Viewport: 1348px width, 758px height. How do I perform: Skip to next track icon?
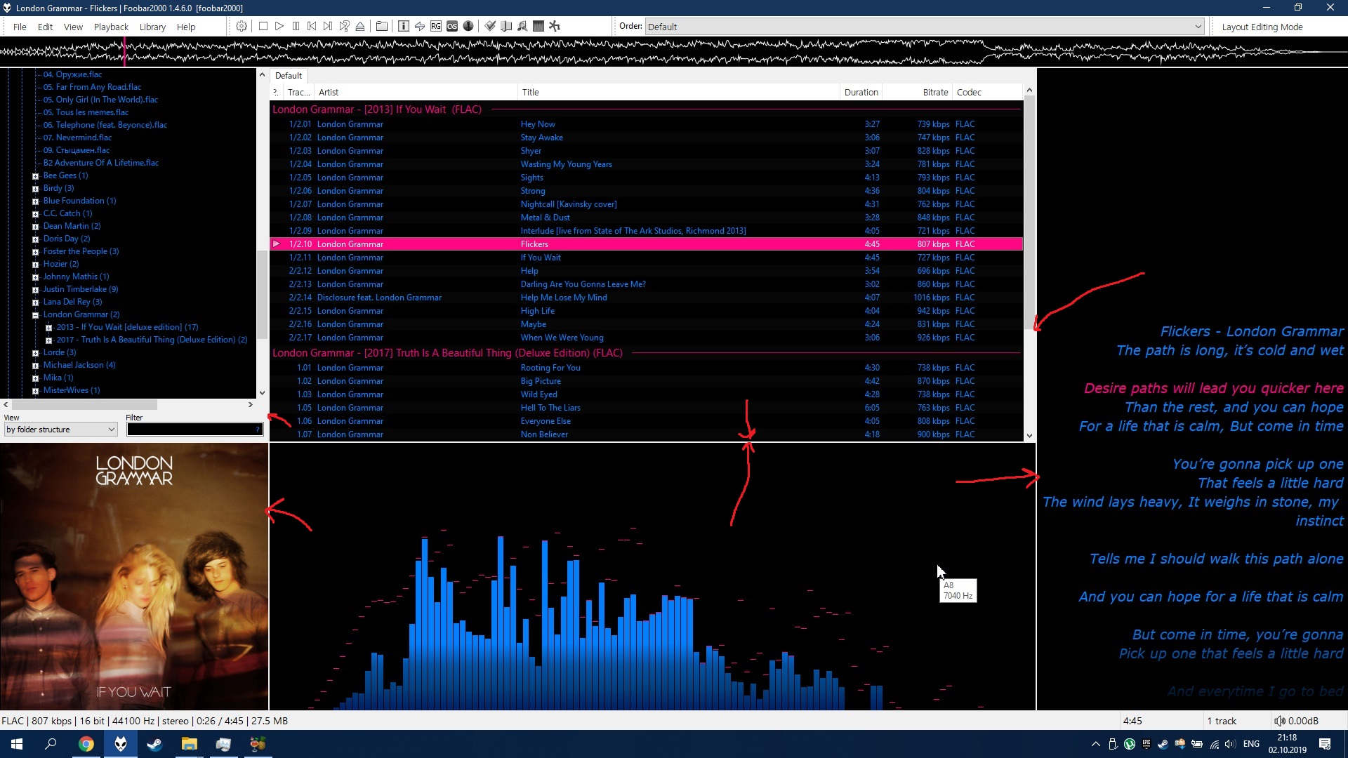[328, 27]
